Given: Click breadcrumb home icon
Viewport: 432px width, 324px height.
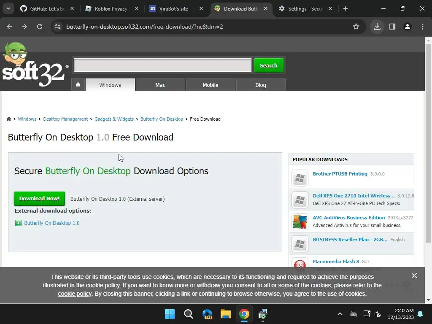Looking at the screenshot, I should point(9,119).
